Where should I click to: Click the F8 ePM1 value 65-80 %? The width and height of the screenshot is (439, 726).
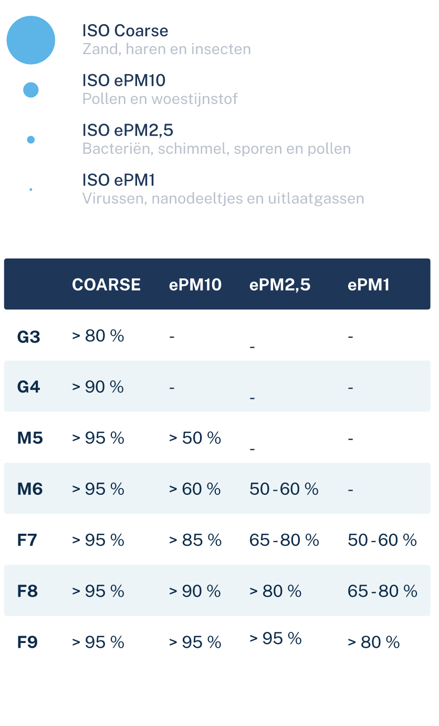(382, 591)
